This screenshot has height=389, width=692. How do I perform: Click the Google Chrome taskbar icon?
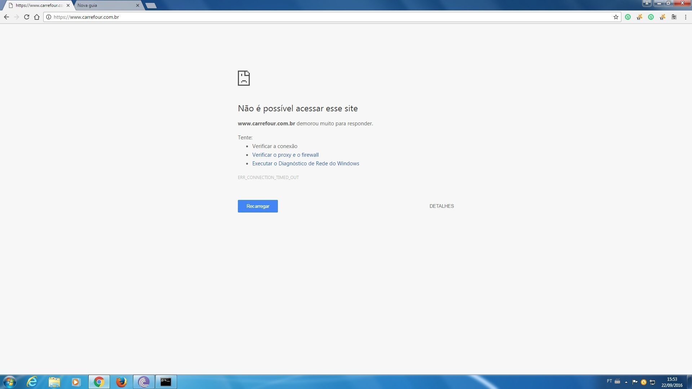tap(99, 382)
